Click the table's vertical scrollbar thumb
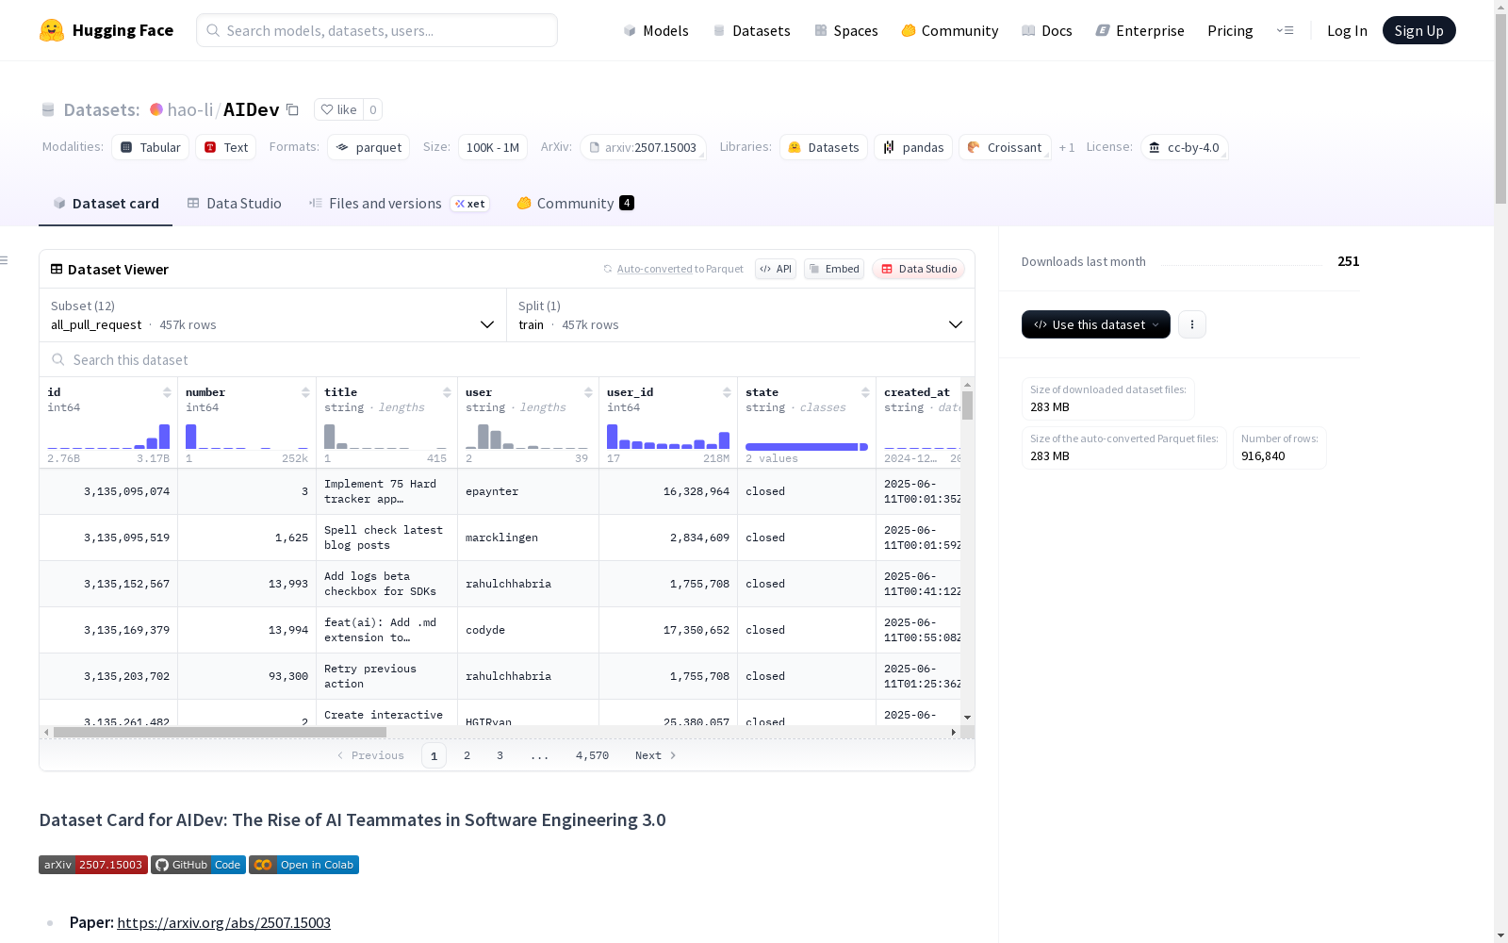 967,405
